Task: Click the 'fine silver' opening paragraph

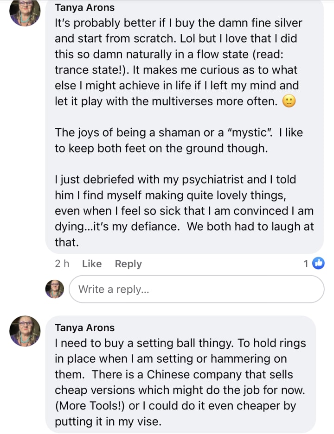Action: coord(176,61)
